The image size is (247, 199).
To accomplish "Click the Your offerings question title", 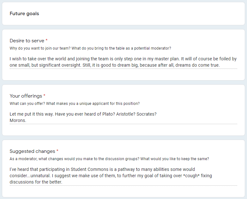I will coord(26,96).
